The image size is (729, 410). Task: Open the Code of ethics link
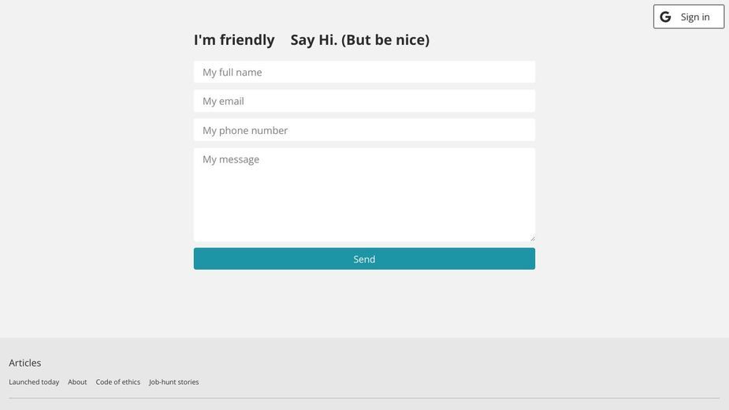pos(117,382)
